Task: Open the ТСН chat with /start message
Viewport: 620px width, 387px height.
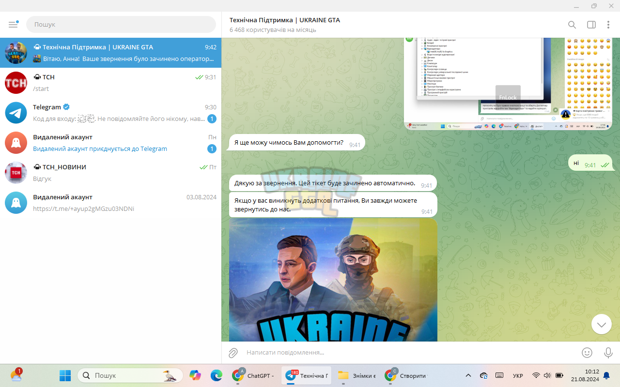Action: coord(110,83)
